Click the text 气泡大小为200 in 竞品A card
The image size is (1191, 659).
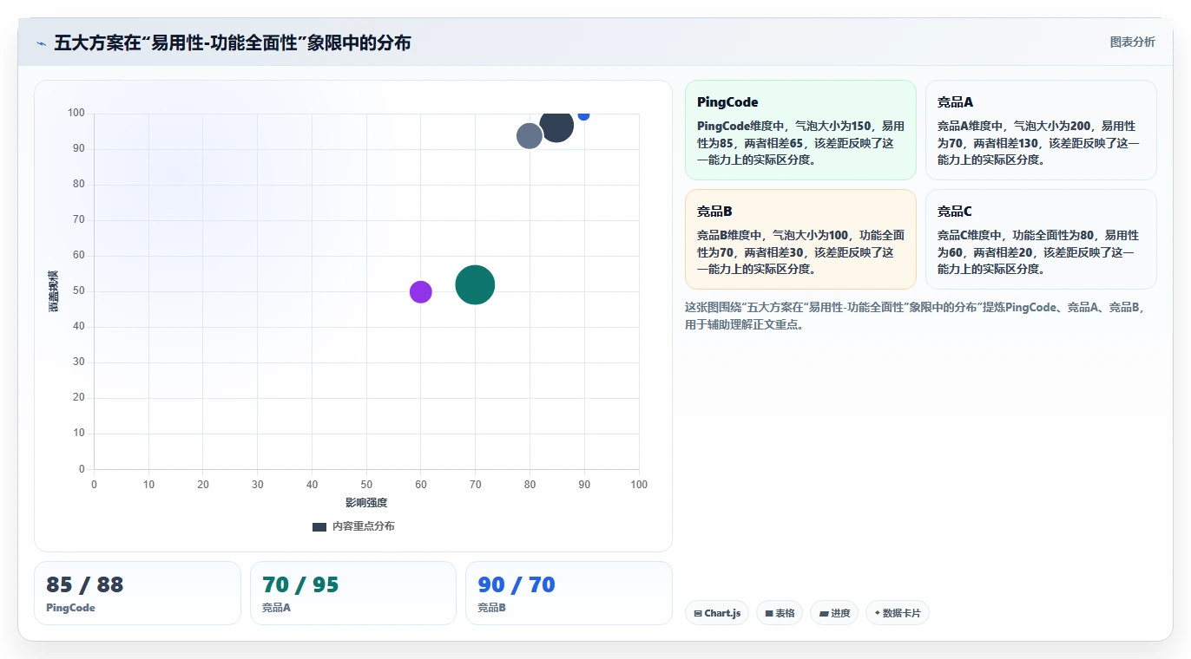pos(1054,126)
